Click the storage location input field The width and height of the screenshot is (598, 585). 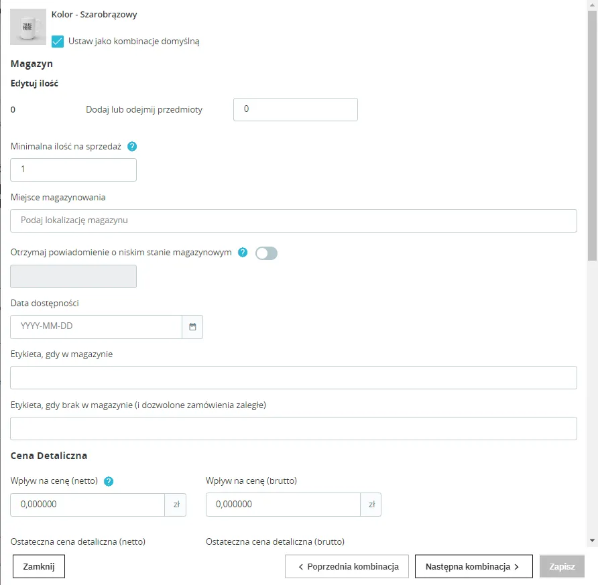tap(293, 220)
